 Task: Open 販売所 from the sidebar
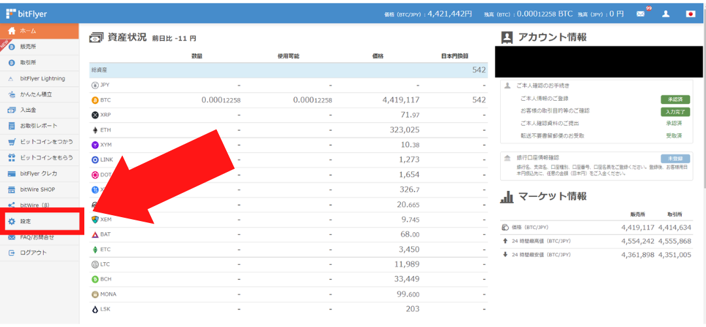point(29,46)
